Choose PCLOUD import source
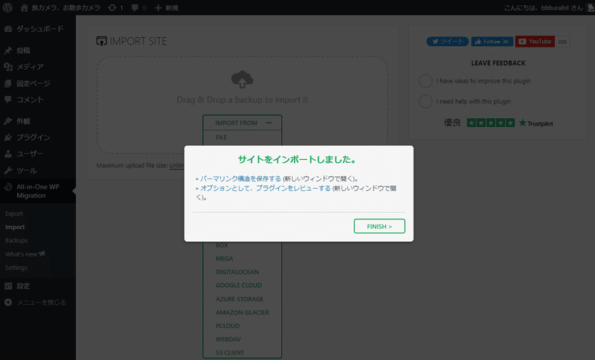 click(x=228, y=326)
